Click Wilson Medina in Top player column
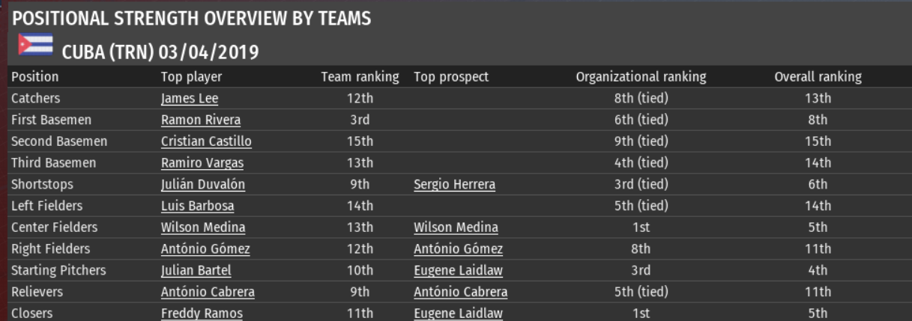The image size is (912, 321). [x=202, y=228]
